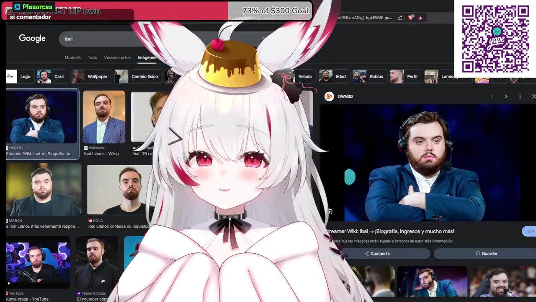Screen dimensions: 536x302
Task: Filter images by the Logo chip
Action: point(19,76)
